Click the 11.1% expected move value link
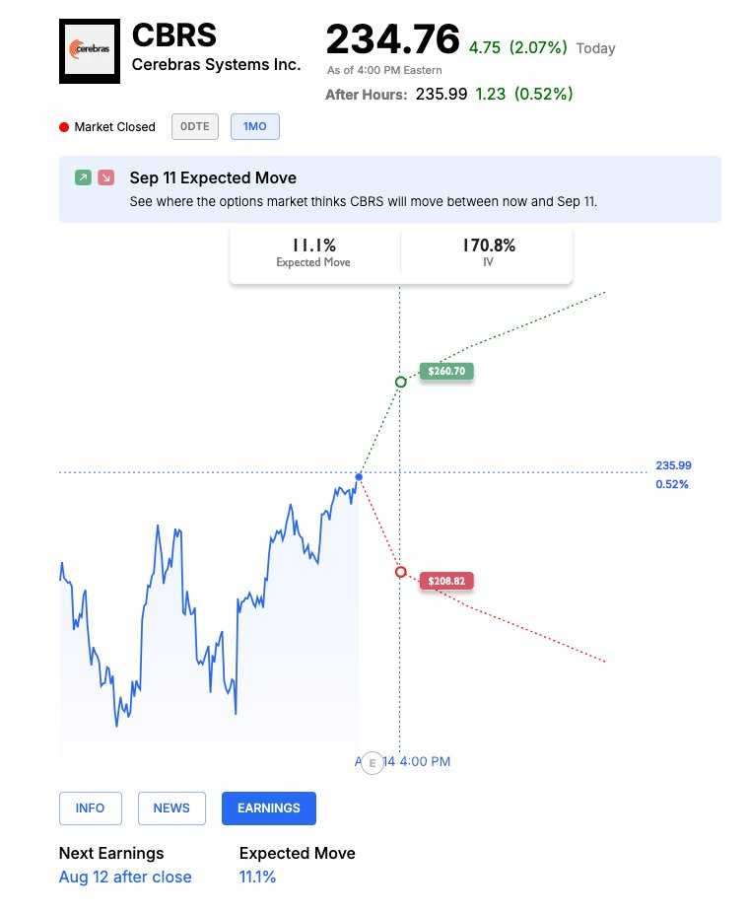Screen dimensions: 748x914 [x=257, y=878]
